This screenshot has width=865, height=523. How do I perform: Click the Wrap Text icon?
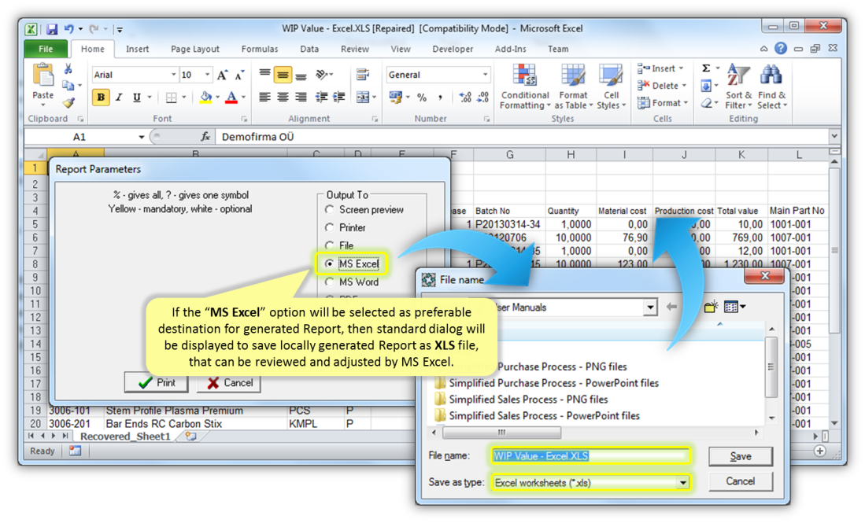(x=362, y=75)
